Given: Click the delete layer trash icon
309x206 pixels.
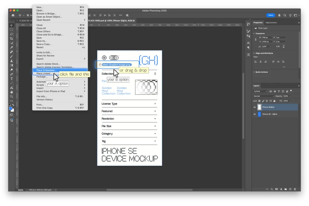Looking at the screenshot, I should pyautogui.click(x=295, y=189).
